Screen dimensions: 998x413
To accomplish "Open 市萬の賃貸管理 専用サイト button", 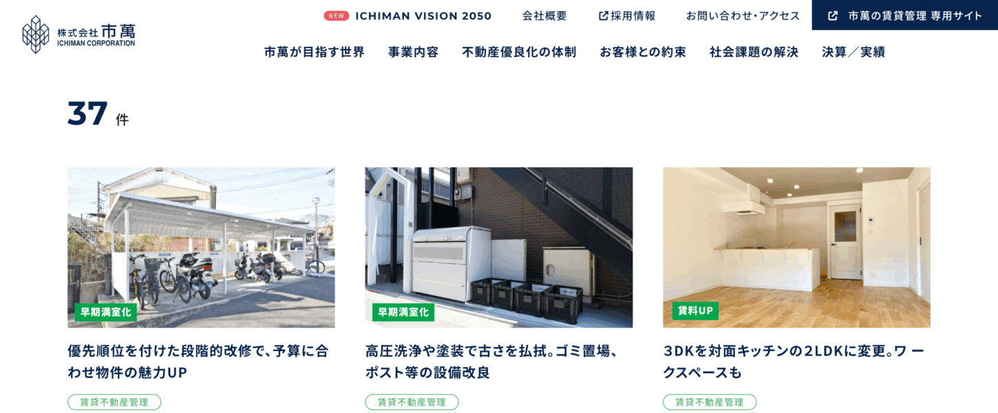I will 905,15.
